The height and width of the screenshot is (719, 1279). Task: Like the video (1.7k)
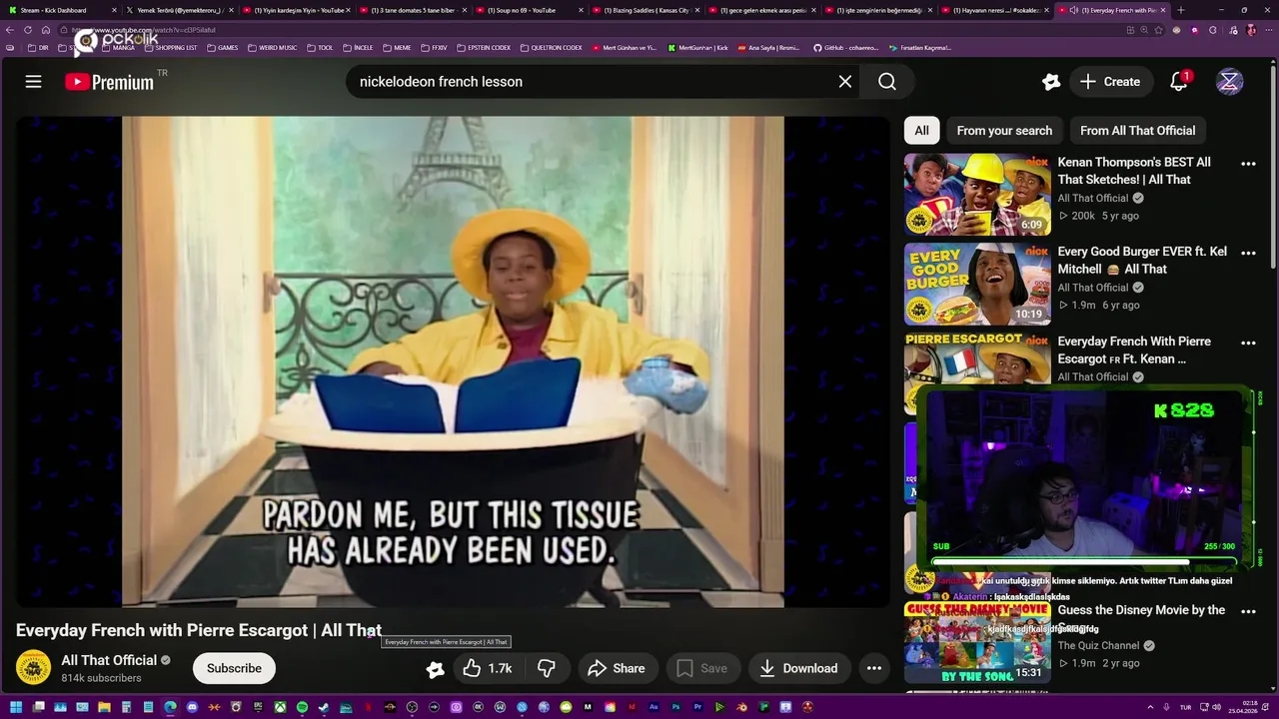click(488, 668)
